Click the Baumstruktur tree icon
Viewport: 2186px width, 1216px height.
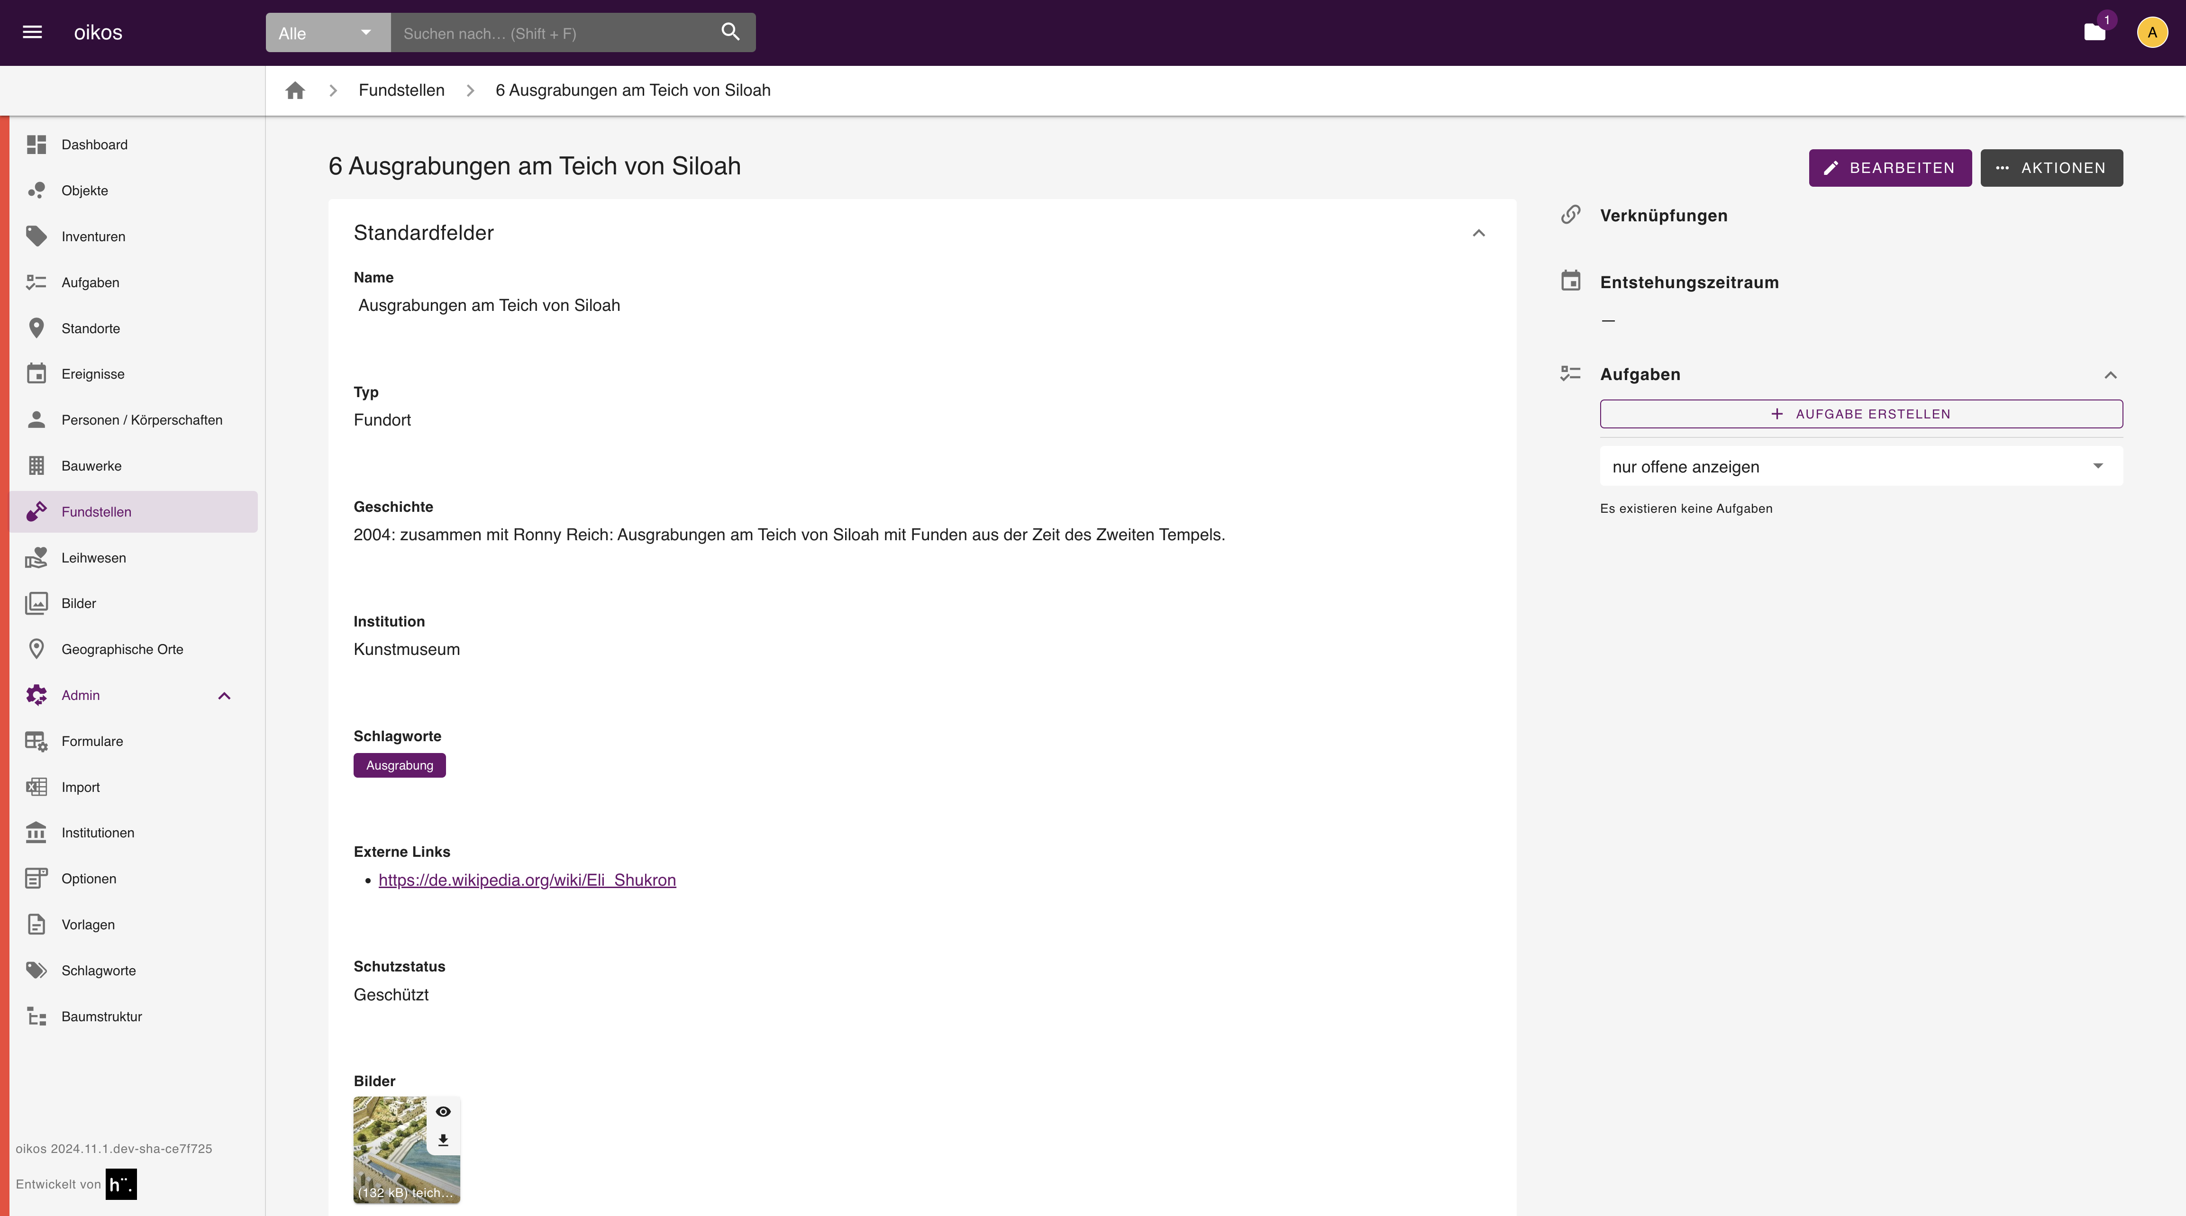(x=36, y=1016)
